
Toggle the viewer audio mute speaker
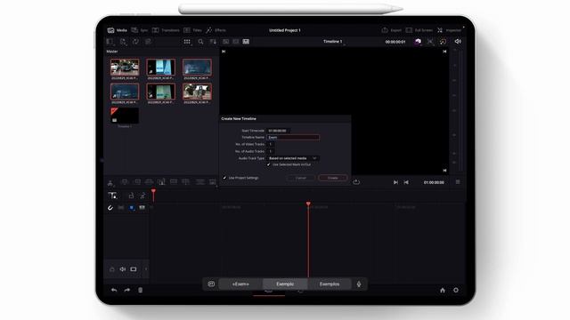pos(458,42)
